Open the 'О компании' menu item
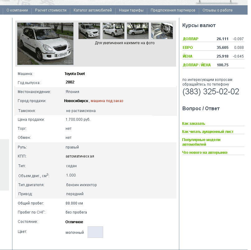Screen dimensions: 251x250 17,10
